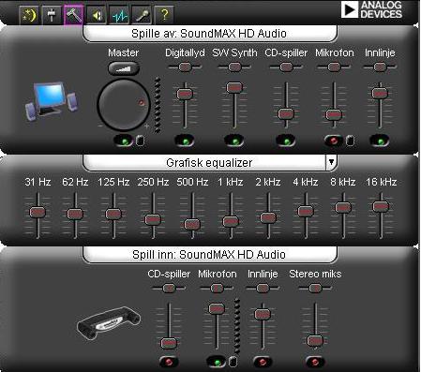Click the SW Synth balance slider
Image resolution: width=421 pixels, height=372 pixels.
point(234,67)
